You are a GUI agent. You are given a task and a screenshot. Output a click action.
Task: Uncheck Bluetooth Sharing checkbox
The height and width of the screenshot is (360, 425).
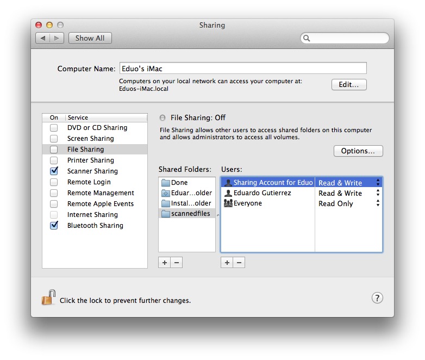[x=54, y=225]
